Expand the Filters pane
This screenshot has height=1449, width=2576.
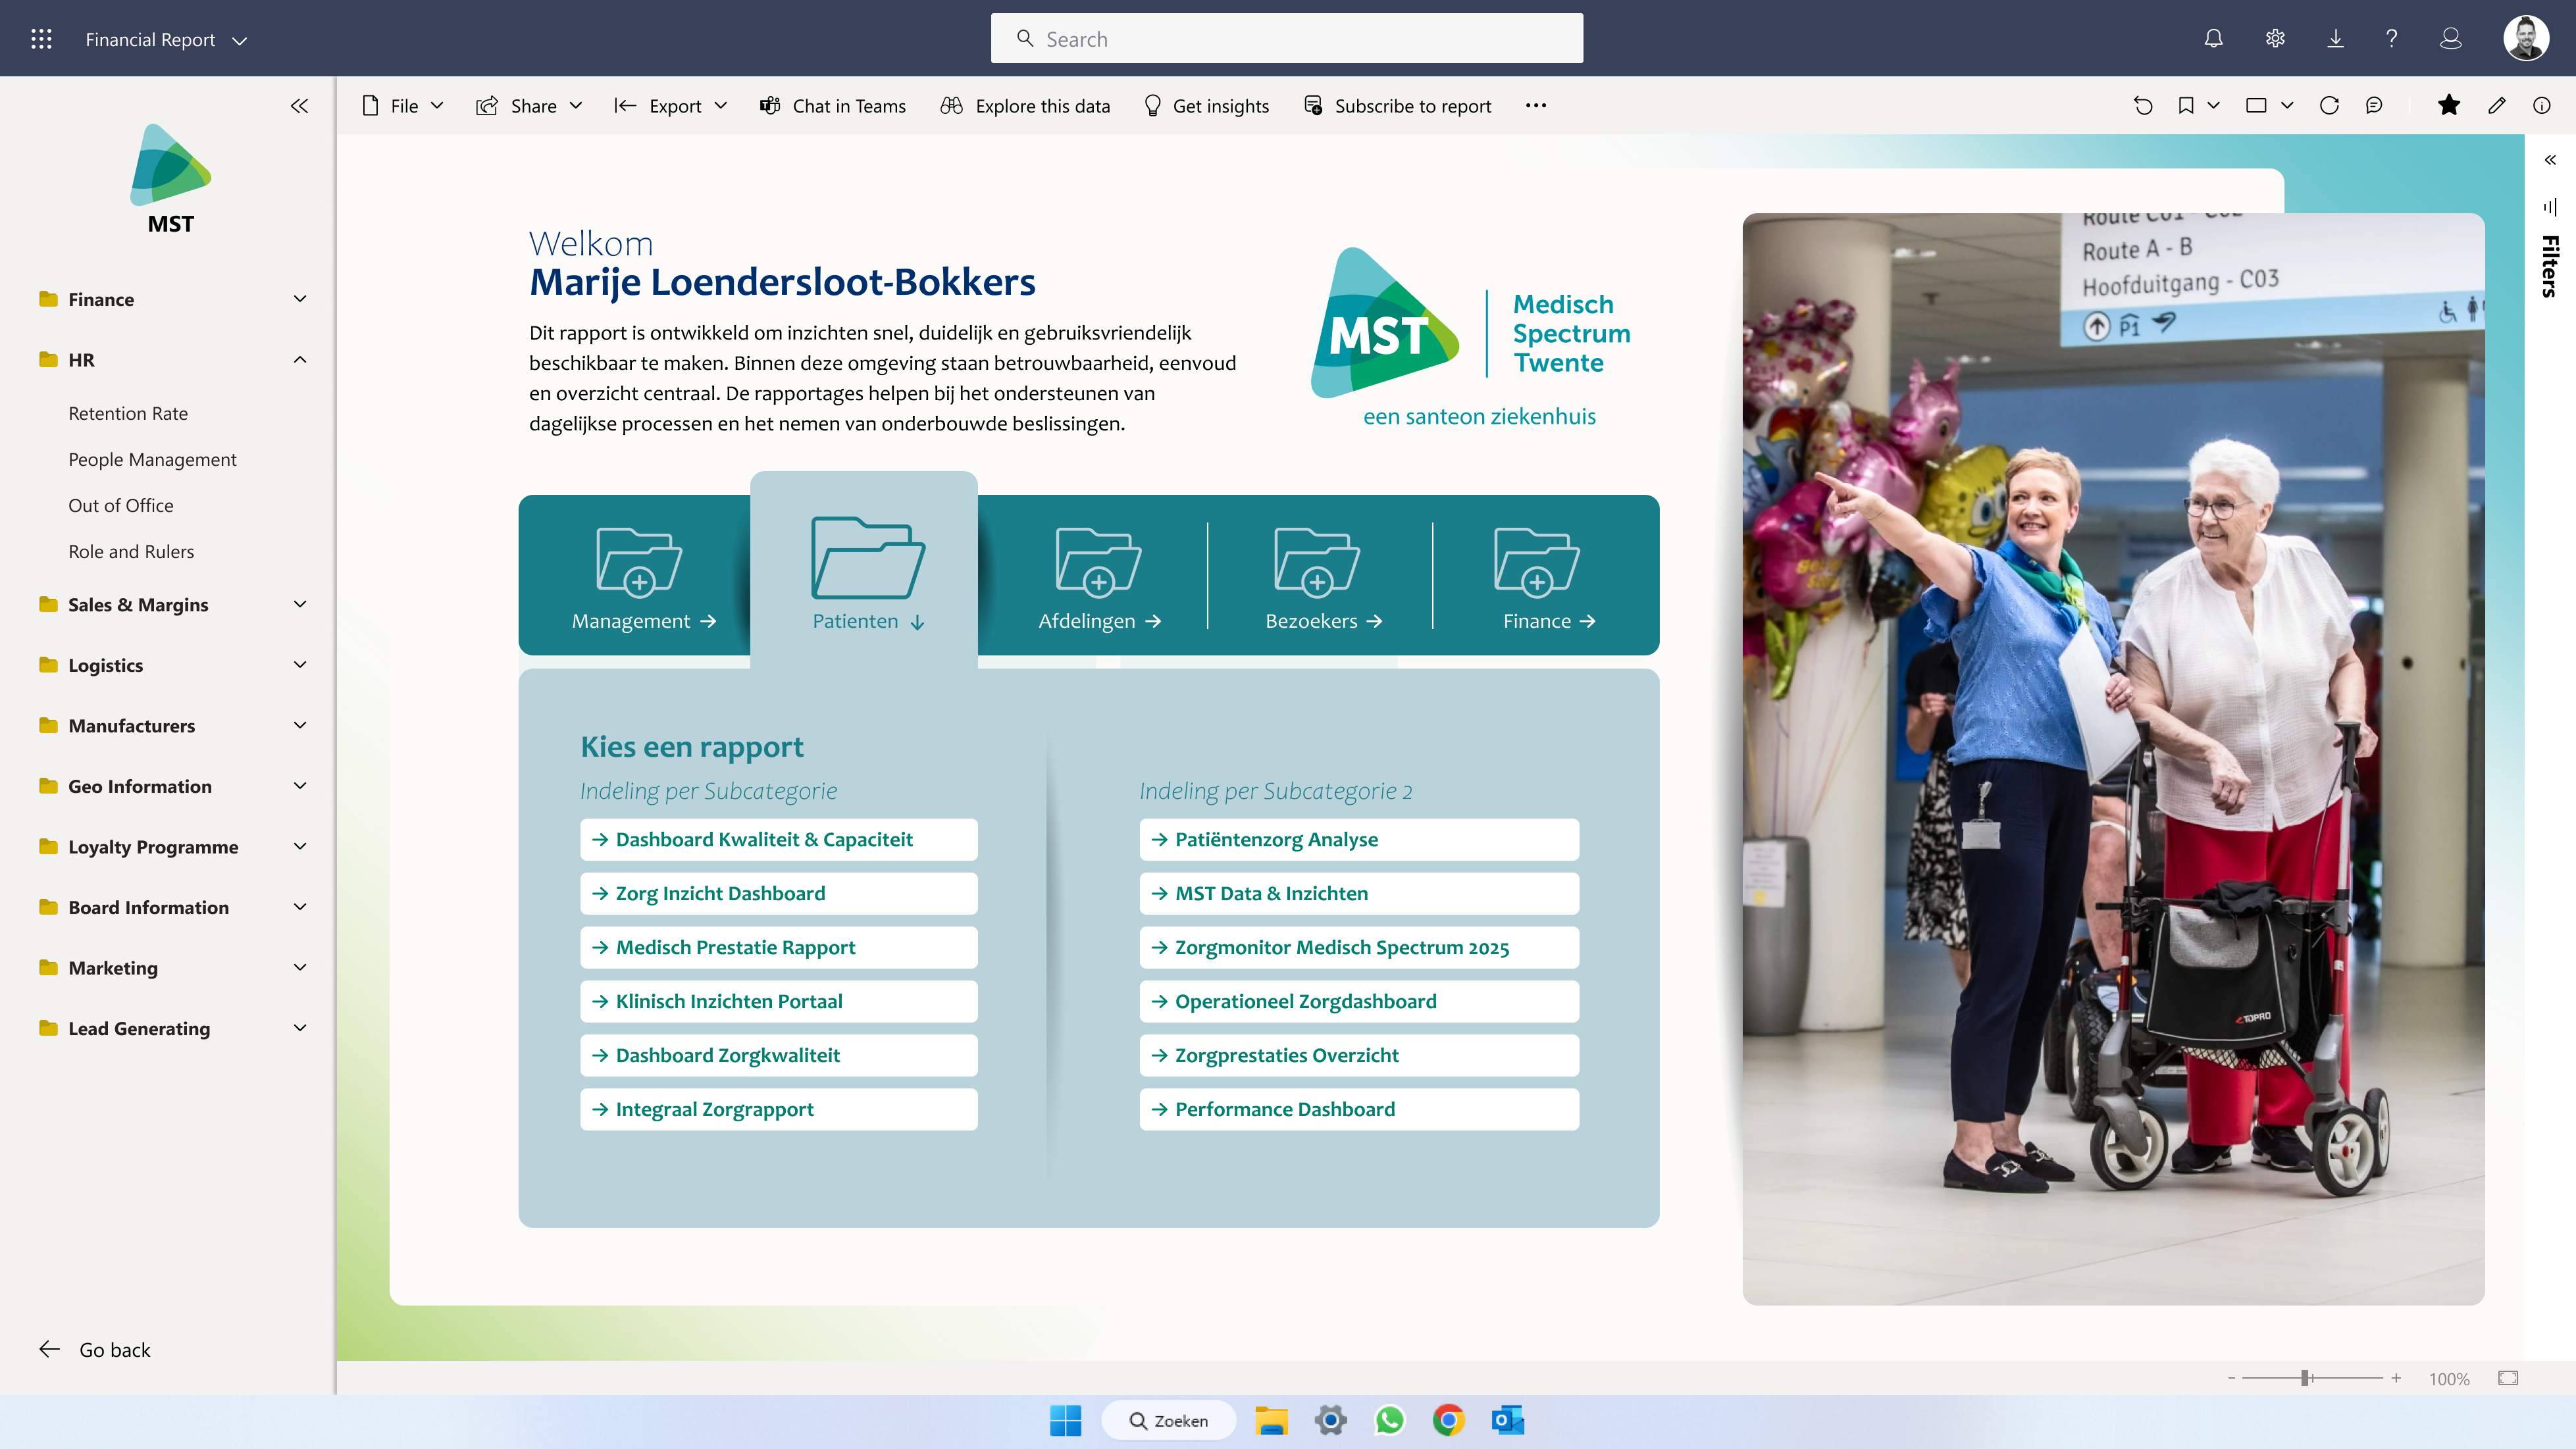(2550, 160)
